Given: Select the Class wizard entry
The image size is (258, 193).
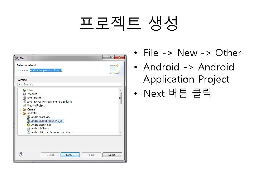Looking at the screenshot, I should click(x=30, y=90).
